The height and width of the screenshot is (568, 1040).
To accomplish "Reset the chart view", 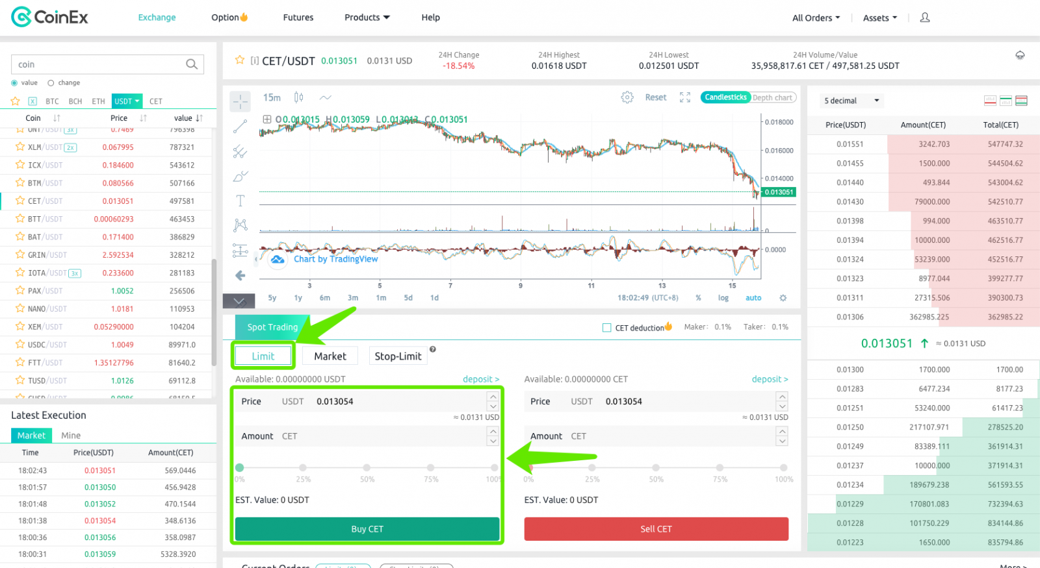I will (656, 97).
